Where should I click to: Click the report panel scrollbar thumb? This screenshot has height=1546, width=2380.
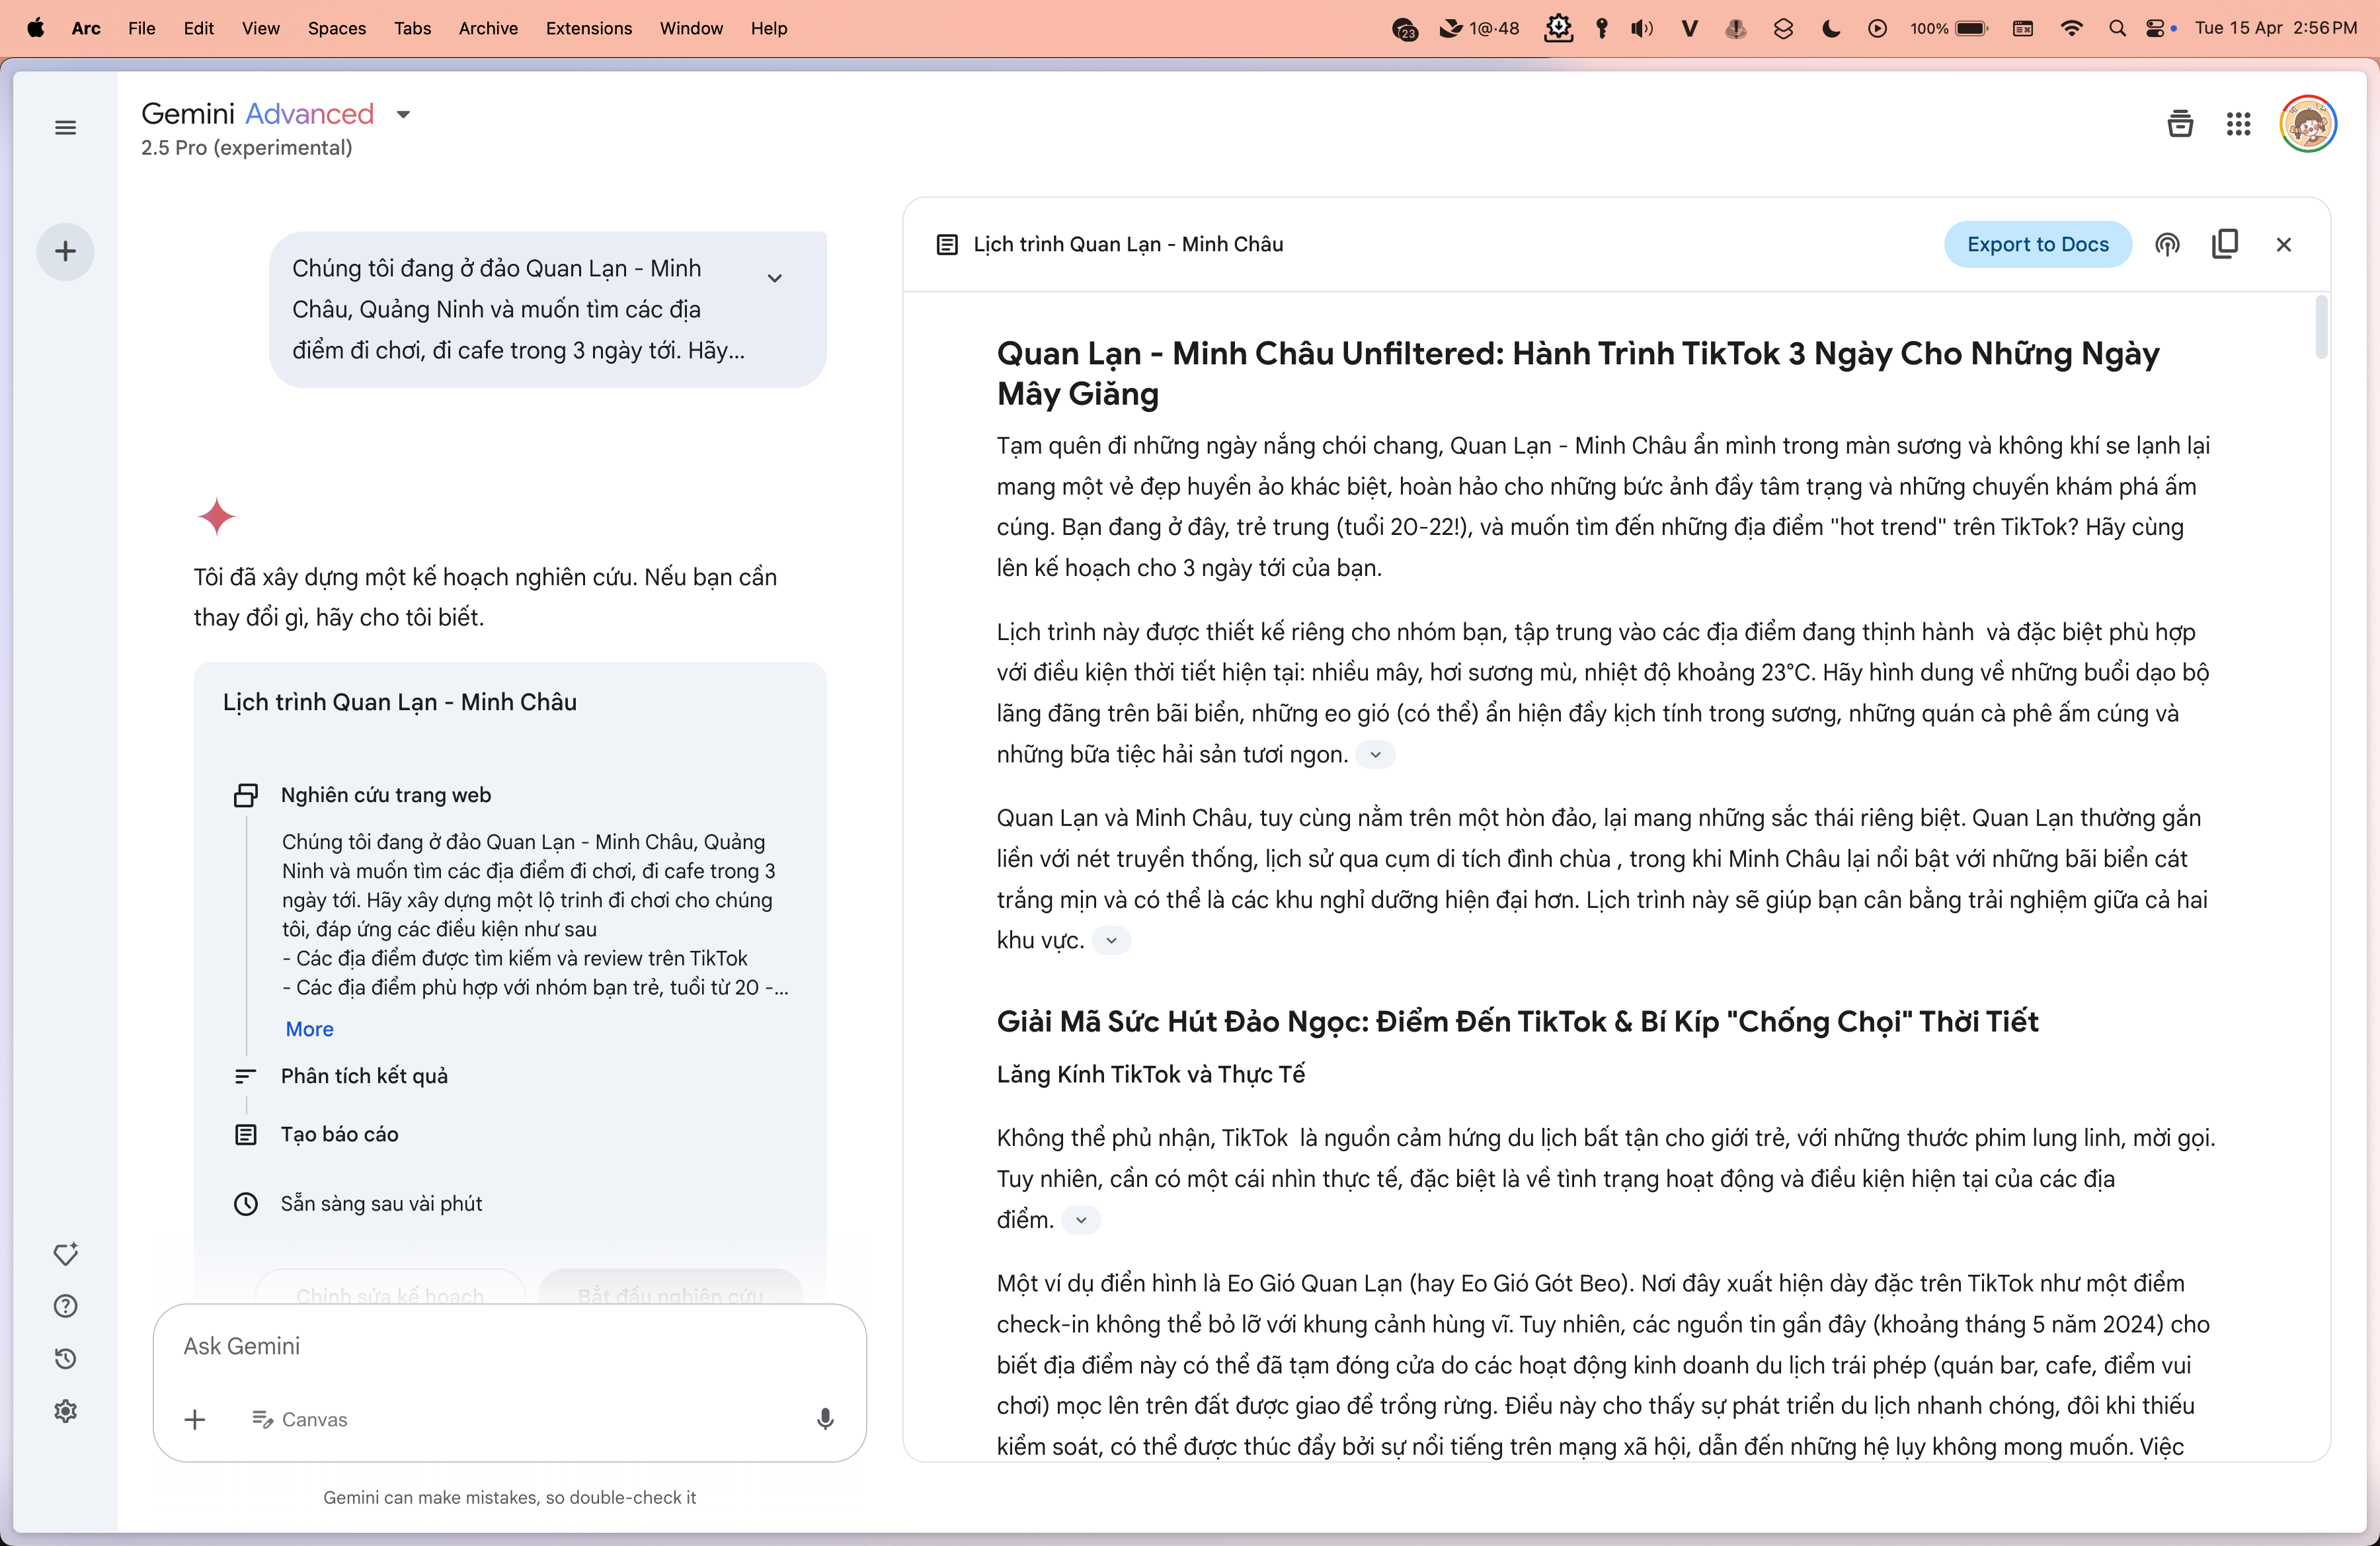[2321, 327]
